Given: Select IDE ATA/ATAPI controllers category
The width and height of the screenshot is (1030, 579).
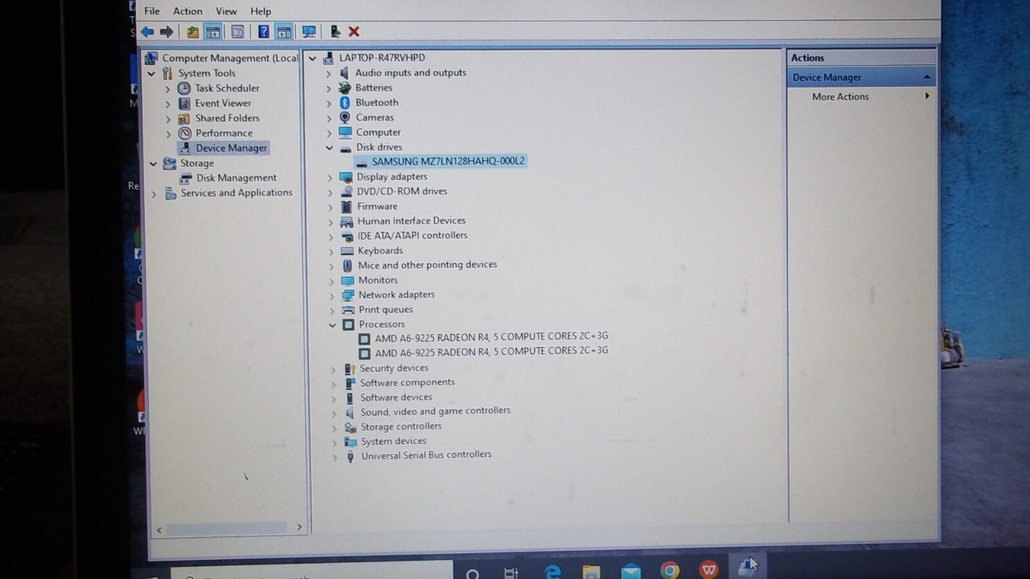Looking at the screenshot, I should pos(412,235).
